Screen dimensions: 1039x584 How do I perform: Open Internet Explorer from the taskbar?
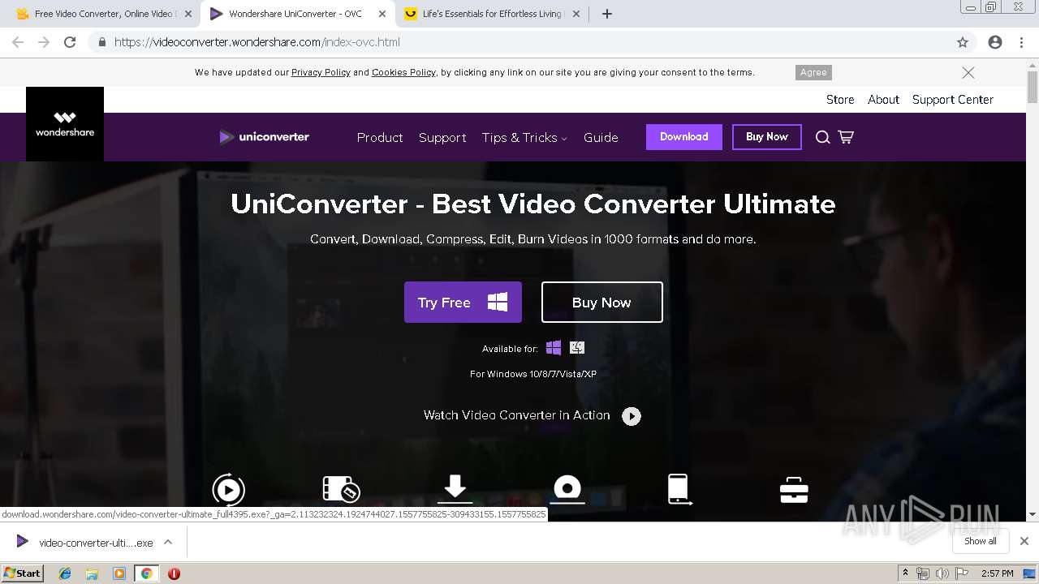pos(65,573)
